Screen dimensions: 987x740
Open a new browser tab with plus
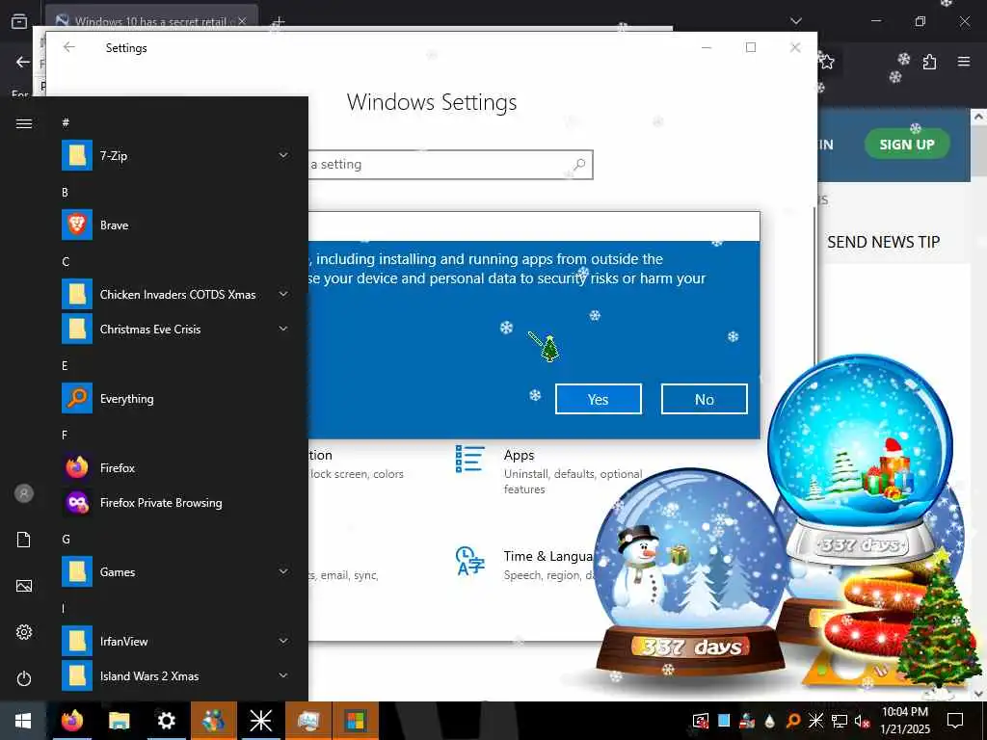coord(278,22)
